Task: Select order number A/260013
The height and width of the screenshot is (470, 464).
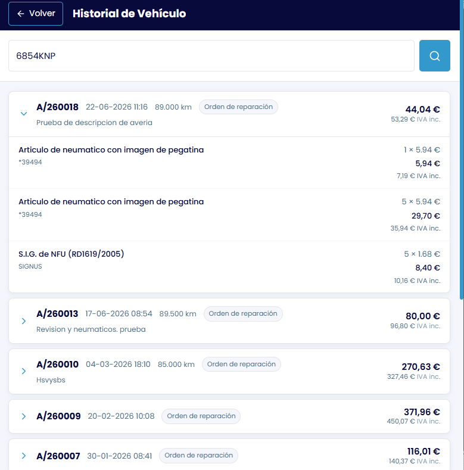Action: 57,314
